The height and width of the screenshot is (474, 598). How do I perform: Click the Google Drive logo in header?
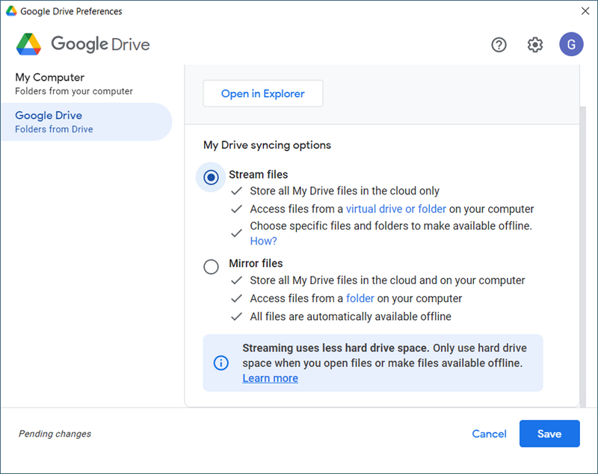[x=83, y=44]
